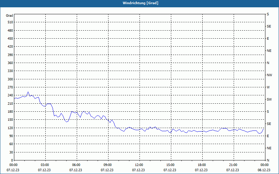Image resolution: width=279 pixels, height=174 pixels.
Task: Click the NW compass label
Action: click(x=269, y=75)
